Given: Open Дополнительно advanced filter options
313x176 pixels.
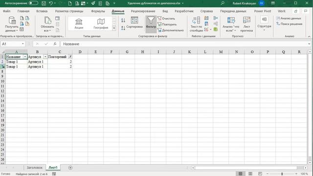Looking at the screenshot, I should pos(171,30).
